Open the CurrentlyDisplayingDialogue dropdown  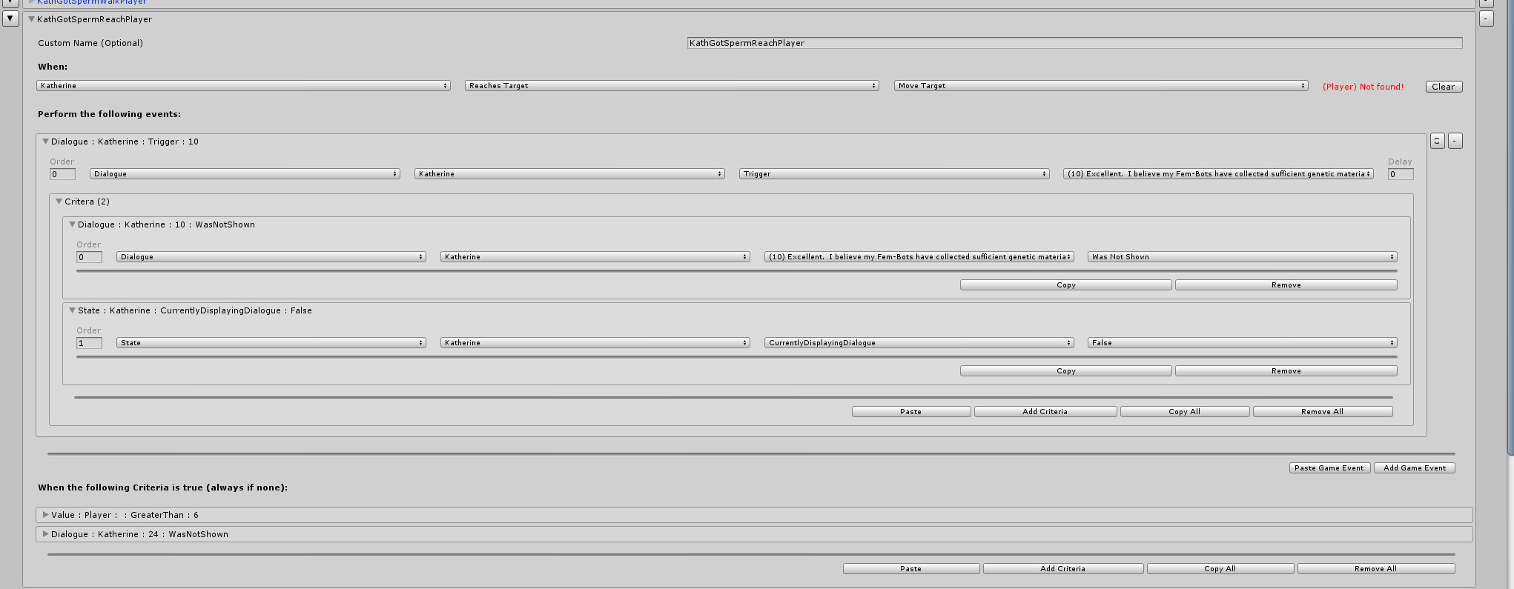(x=919, y=343)
